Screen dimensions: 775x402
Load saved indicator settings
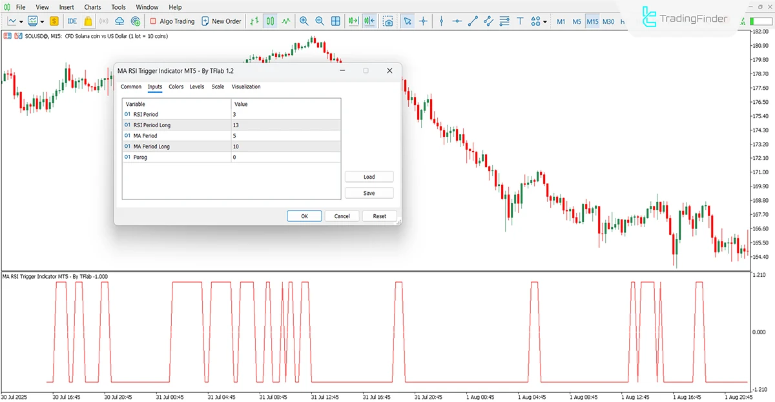369,176
